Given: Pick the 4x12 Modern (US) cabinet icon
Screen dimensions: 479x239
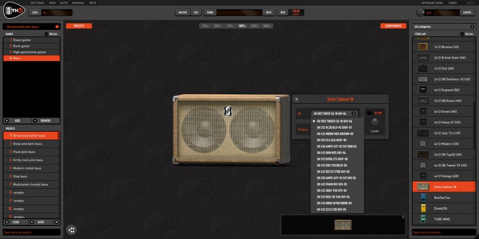Looking at the screenshot, I should click(423, 143).
